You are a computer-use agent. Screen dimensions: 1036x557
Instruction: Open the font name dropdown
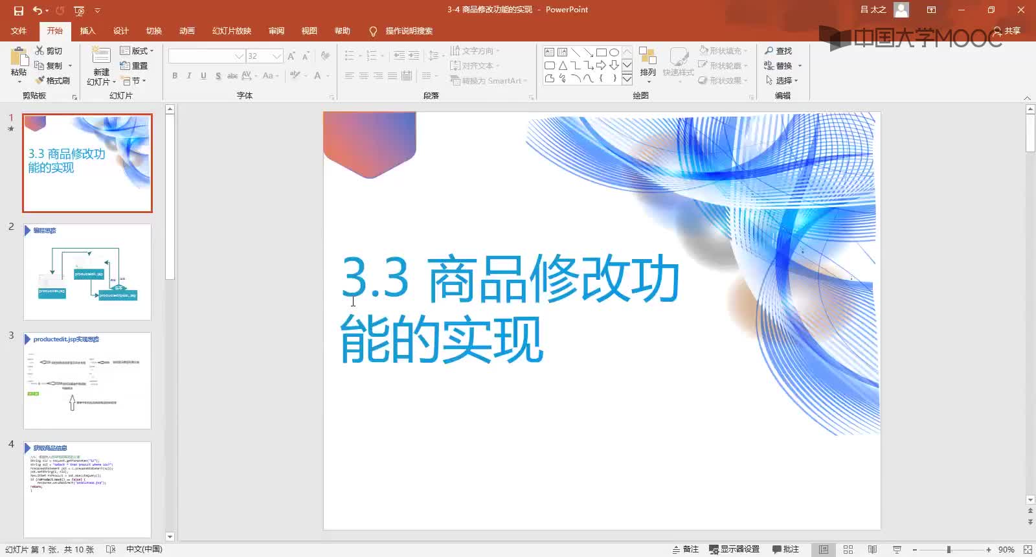[239, 56]
